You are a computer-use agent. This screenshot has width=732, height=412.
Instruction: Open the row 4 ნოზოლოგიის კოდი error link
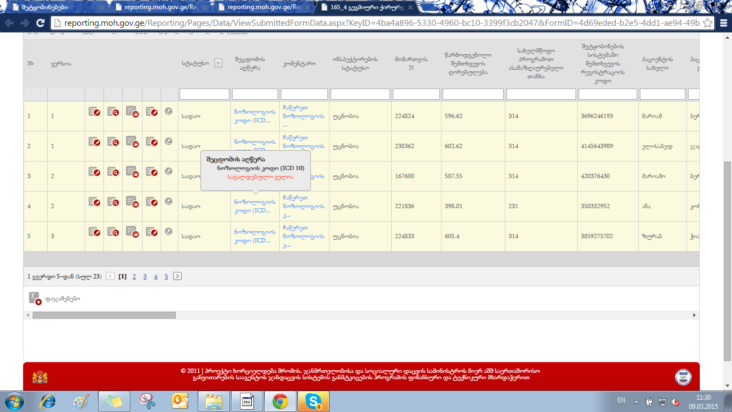point(255,206)
